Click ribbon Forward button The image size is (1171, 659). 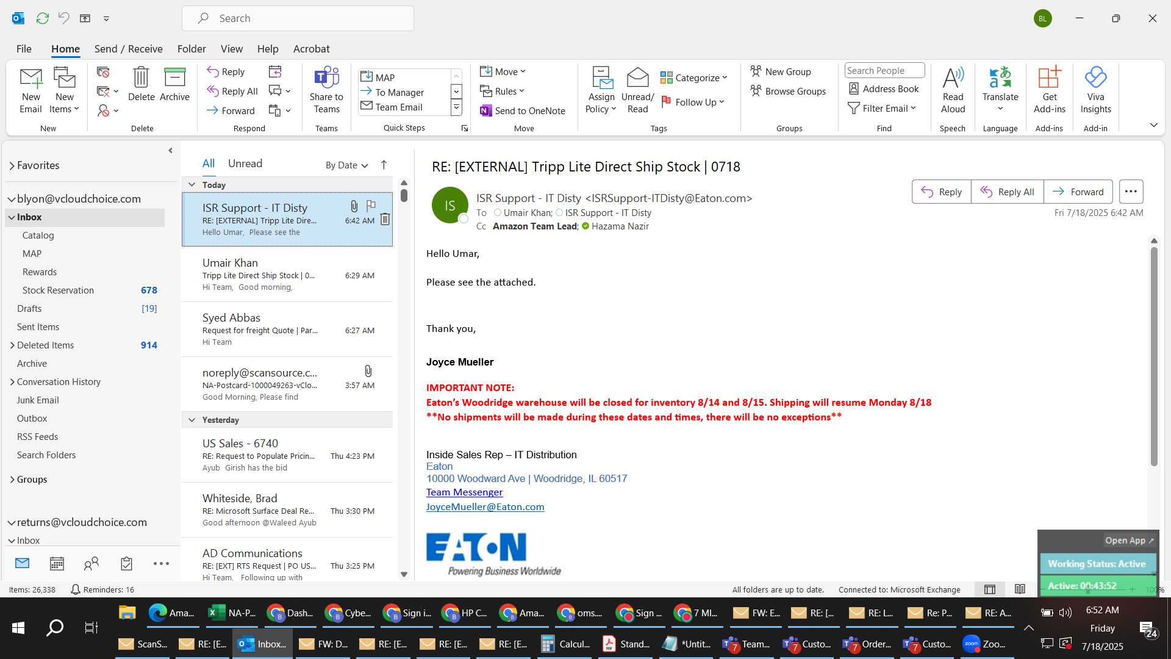[231, 110]
